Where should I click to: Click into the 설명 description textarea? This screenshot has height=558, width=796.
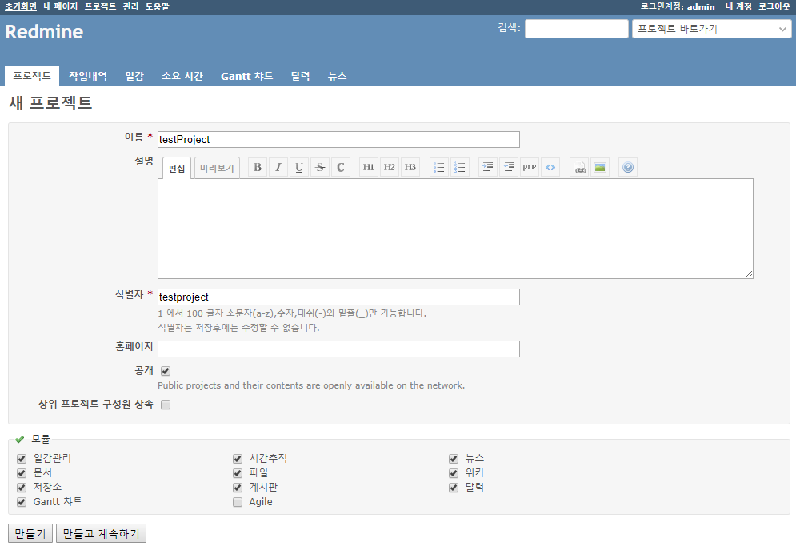(455, 229)
